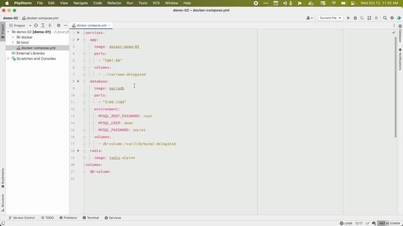Open the Tools menu
403x226 pixels.
pos(143,3)
